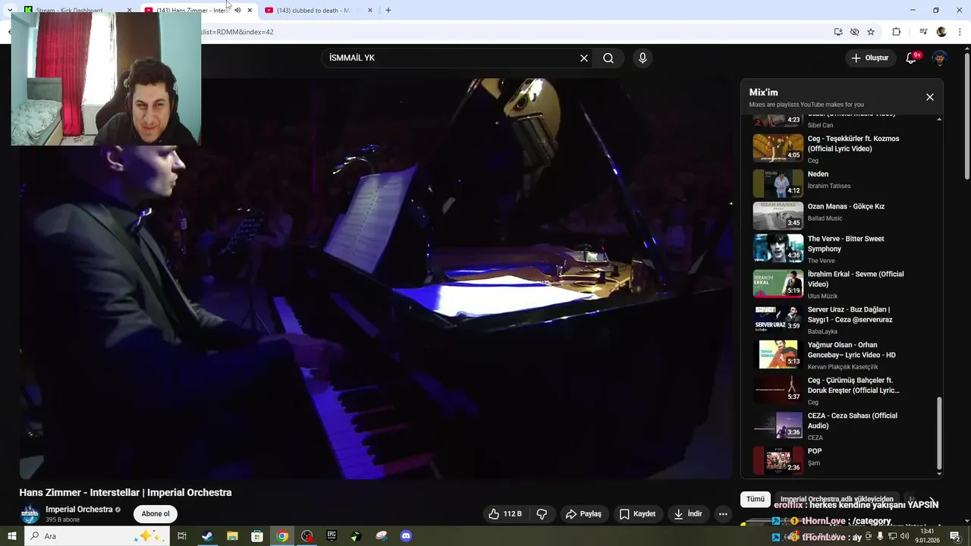Click the playlist panel scrollbar
971x546 pixels.
pyautogui.click(x=939, y=432)
